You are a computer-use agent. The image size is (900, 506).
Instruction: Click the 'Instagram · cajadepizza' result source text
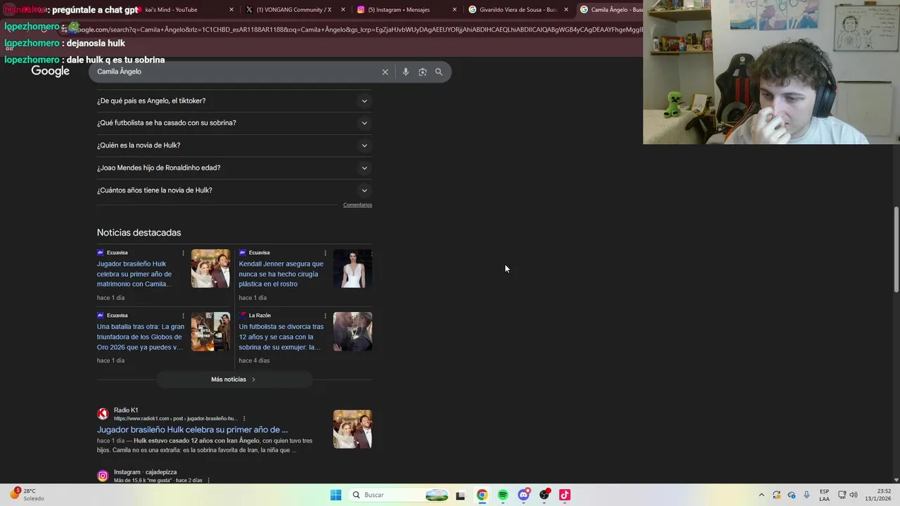146,472
